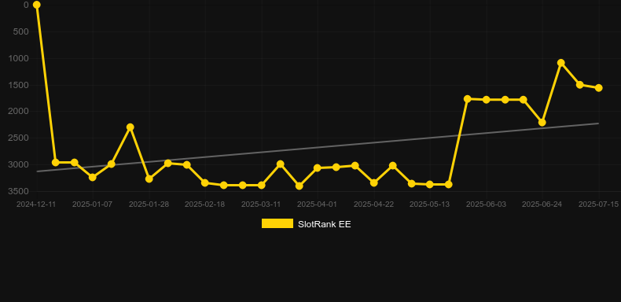Viewport: 621px width, 302px height.
Task: Select the data point above 2025-01-28
Action: [149, 179]
